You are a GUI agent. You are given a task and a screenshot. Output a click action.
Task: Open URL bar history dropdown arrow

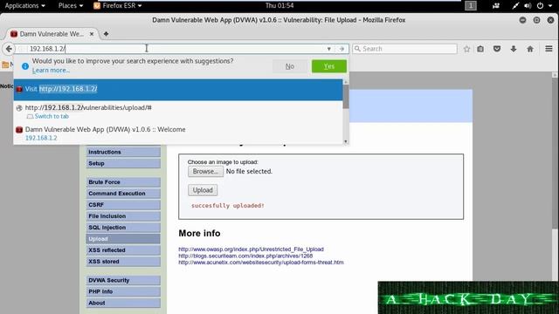(x=328, y=49)
